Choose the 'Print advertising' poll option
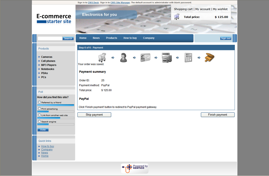The width and height of the screenshot is (269, 176). coord(39,109)
